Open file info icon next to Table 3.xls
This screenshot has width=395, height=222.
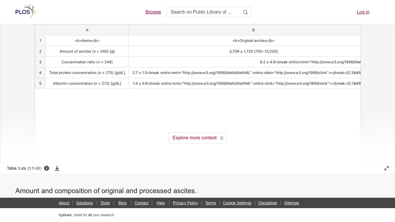(47, 168)
